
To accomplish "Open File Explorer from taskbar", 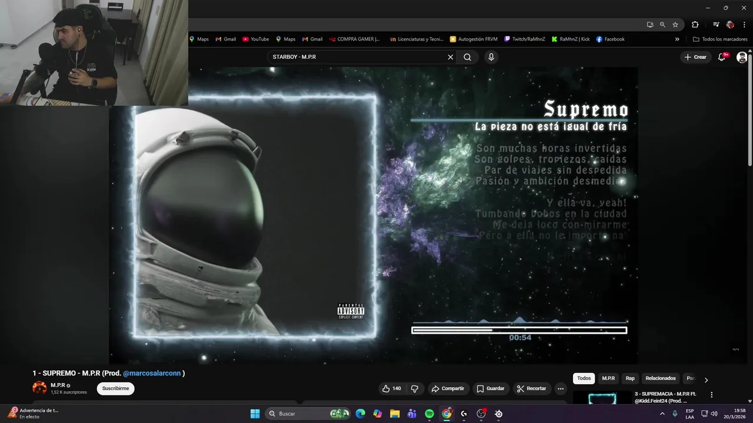I will click(x=395, y=414).
